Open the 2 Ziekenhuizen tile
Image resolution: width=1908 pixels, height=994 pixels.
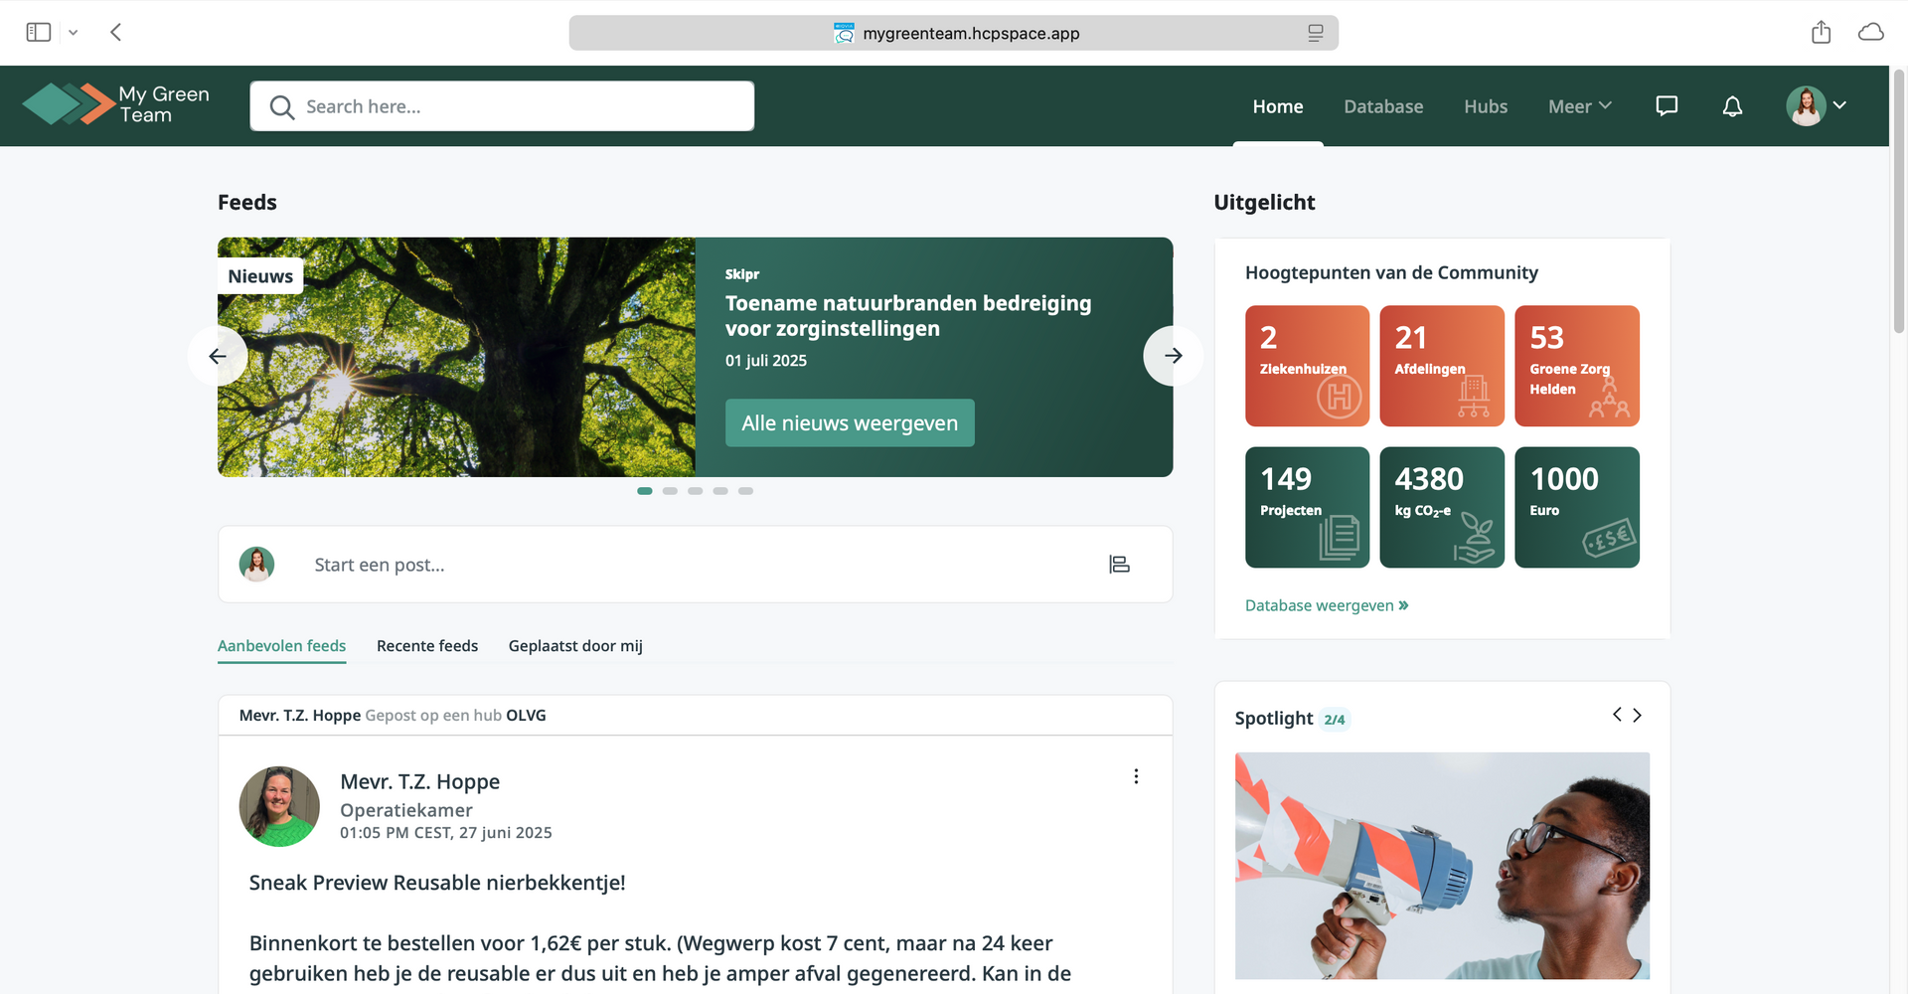(1307, 366)
